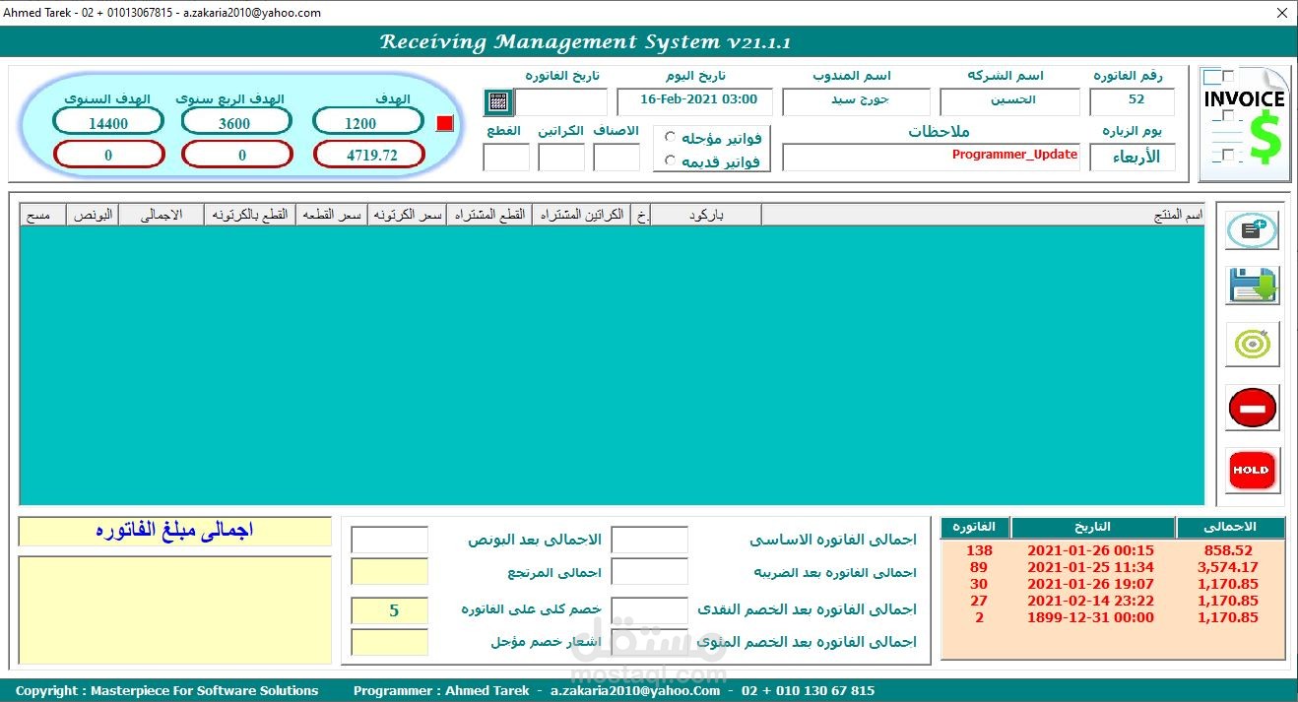Click the annual target value 14400
This screenshot has width=1298, height=702.
108,123
